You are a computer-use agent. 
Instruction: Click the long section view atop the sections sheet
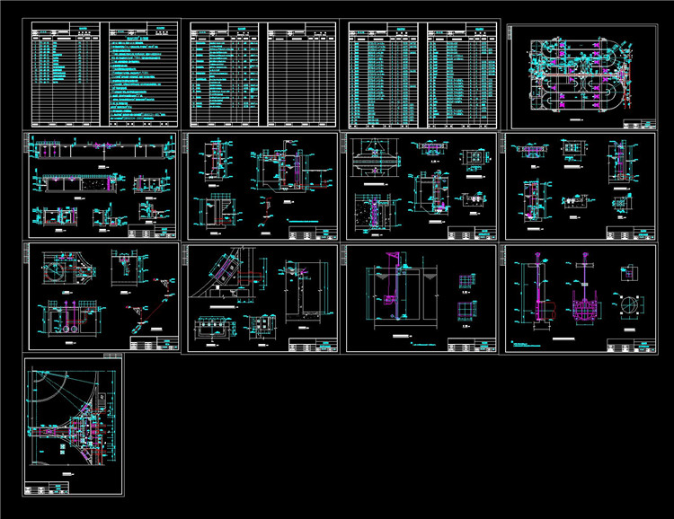click(x=101, y=149)
